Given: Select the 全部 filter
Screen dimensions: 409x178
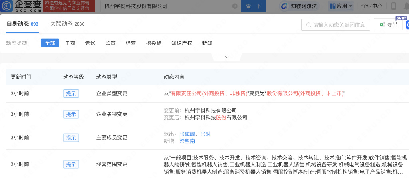Looking at the screenshot, I should [x=50, y=43].
